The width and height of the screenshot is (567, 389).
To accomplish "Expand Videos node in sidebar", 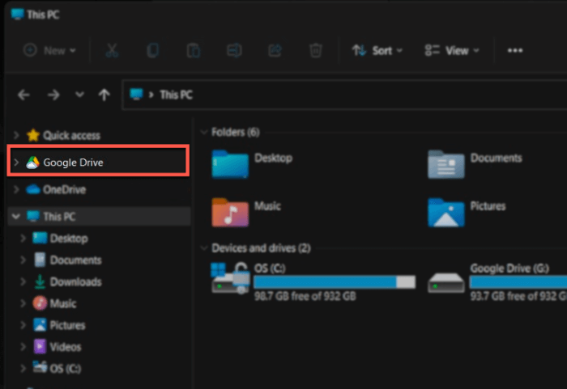I will [x=23, y=347].
